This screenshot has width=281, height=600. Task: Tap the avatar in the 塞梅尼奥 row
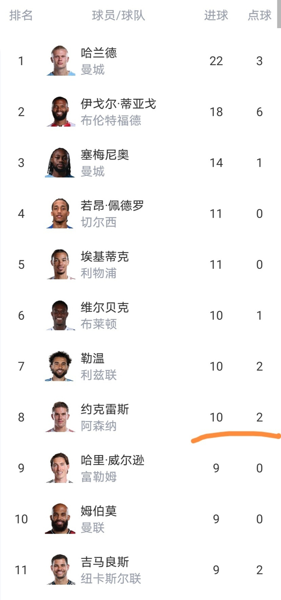tap(60, 163)
